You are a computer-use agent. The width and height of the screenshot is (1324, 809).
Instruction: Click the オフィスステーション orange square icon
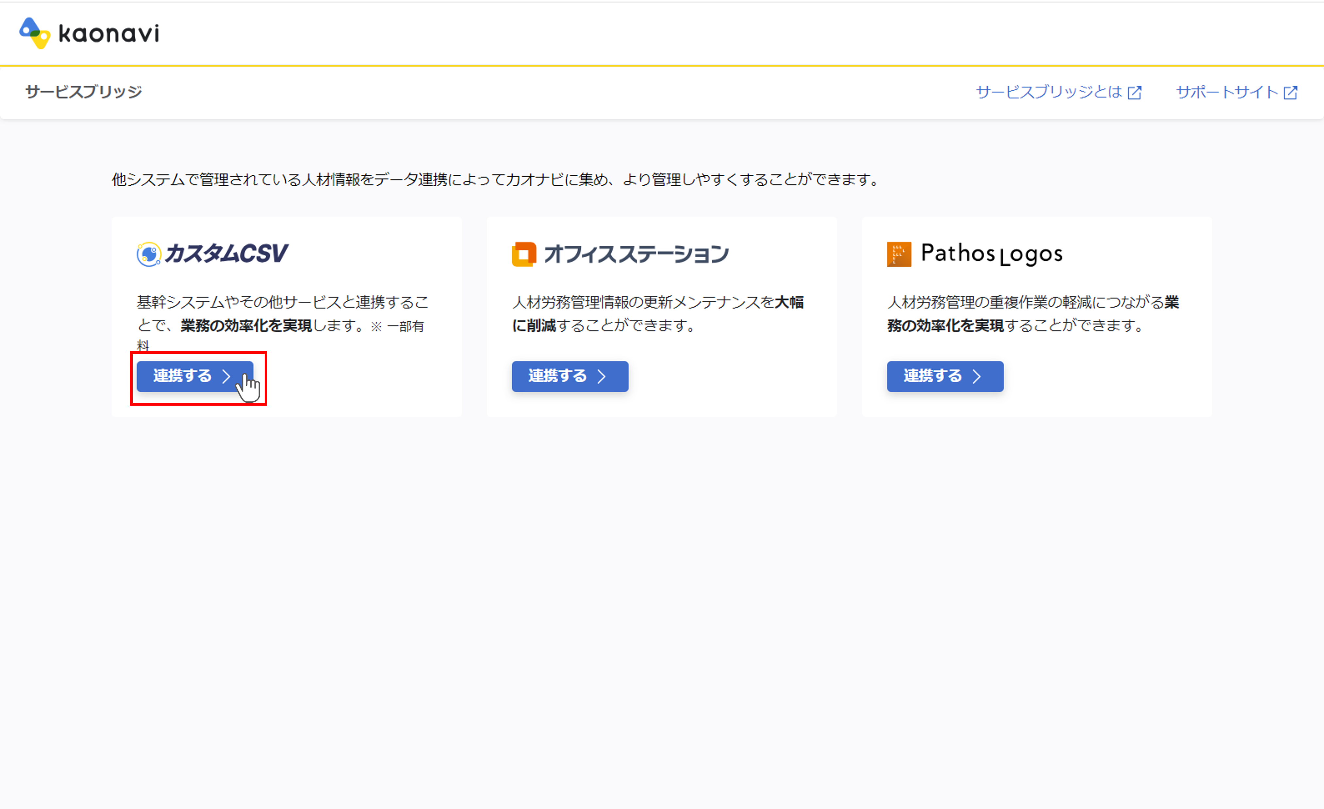pyautogui.click(x=524, y=254)
